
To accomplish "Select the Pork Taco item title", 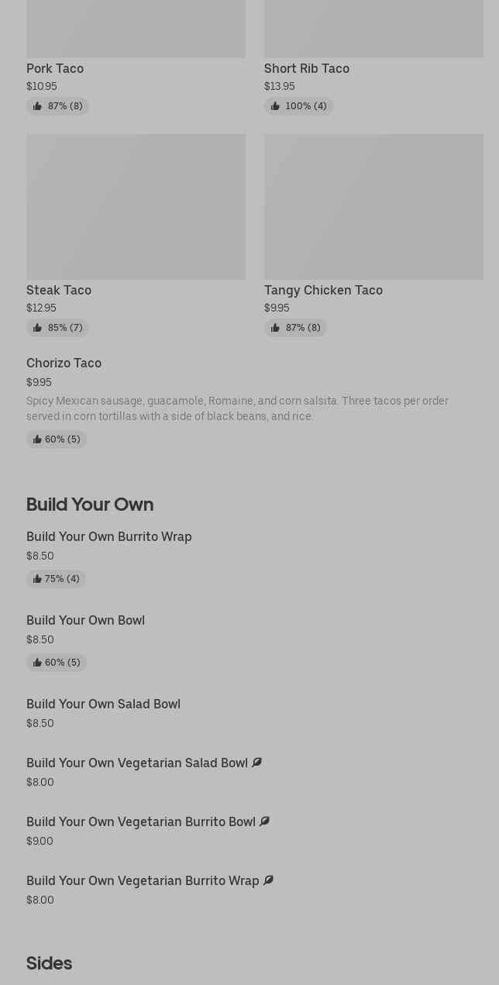I will pos(55,68).
